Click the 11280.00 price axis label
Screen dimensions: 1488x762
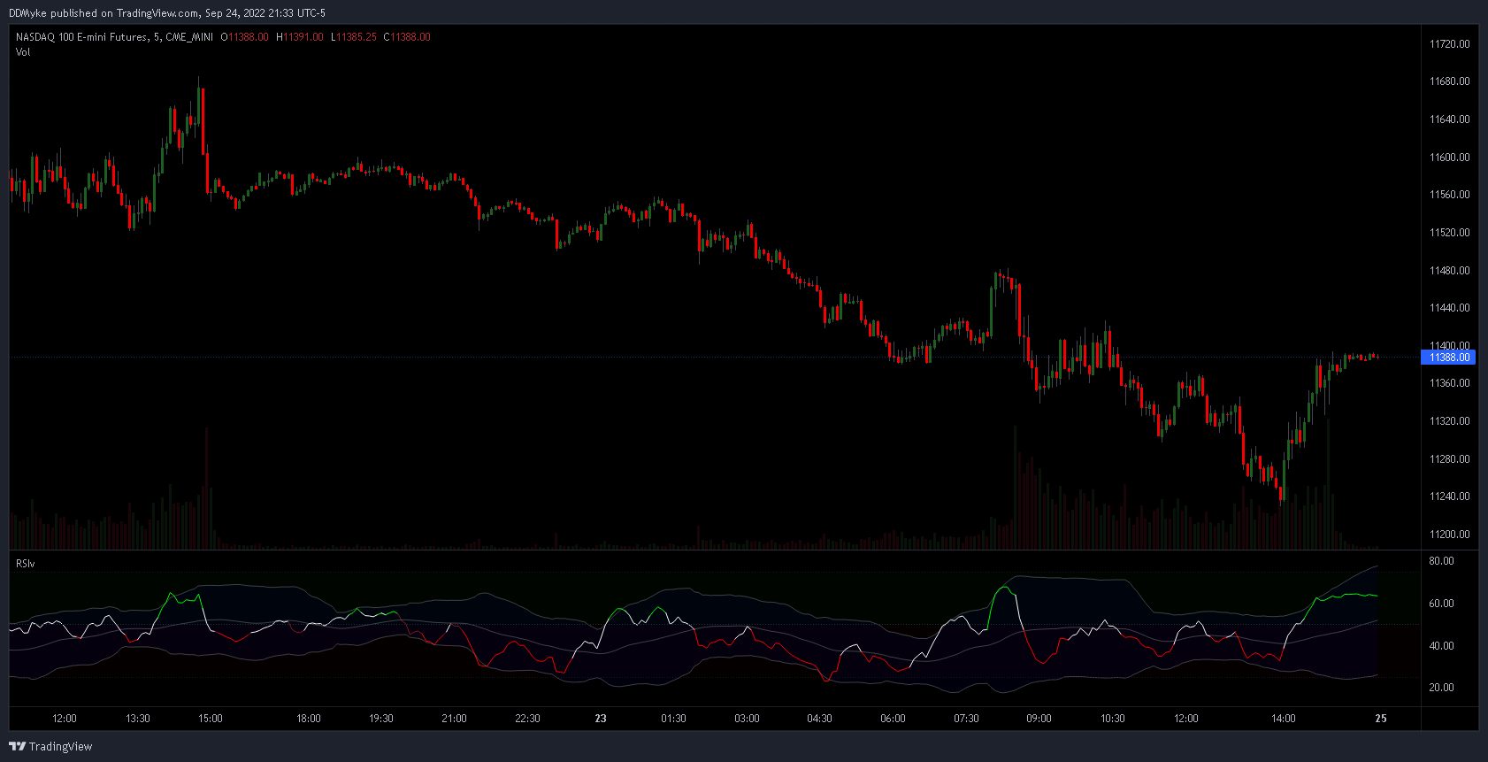[x=1450, y=459]
